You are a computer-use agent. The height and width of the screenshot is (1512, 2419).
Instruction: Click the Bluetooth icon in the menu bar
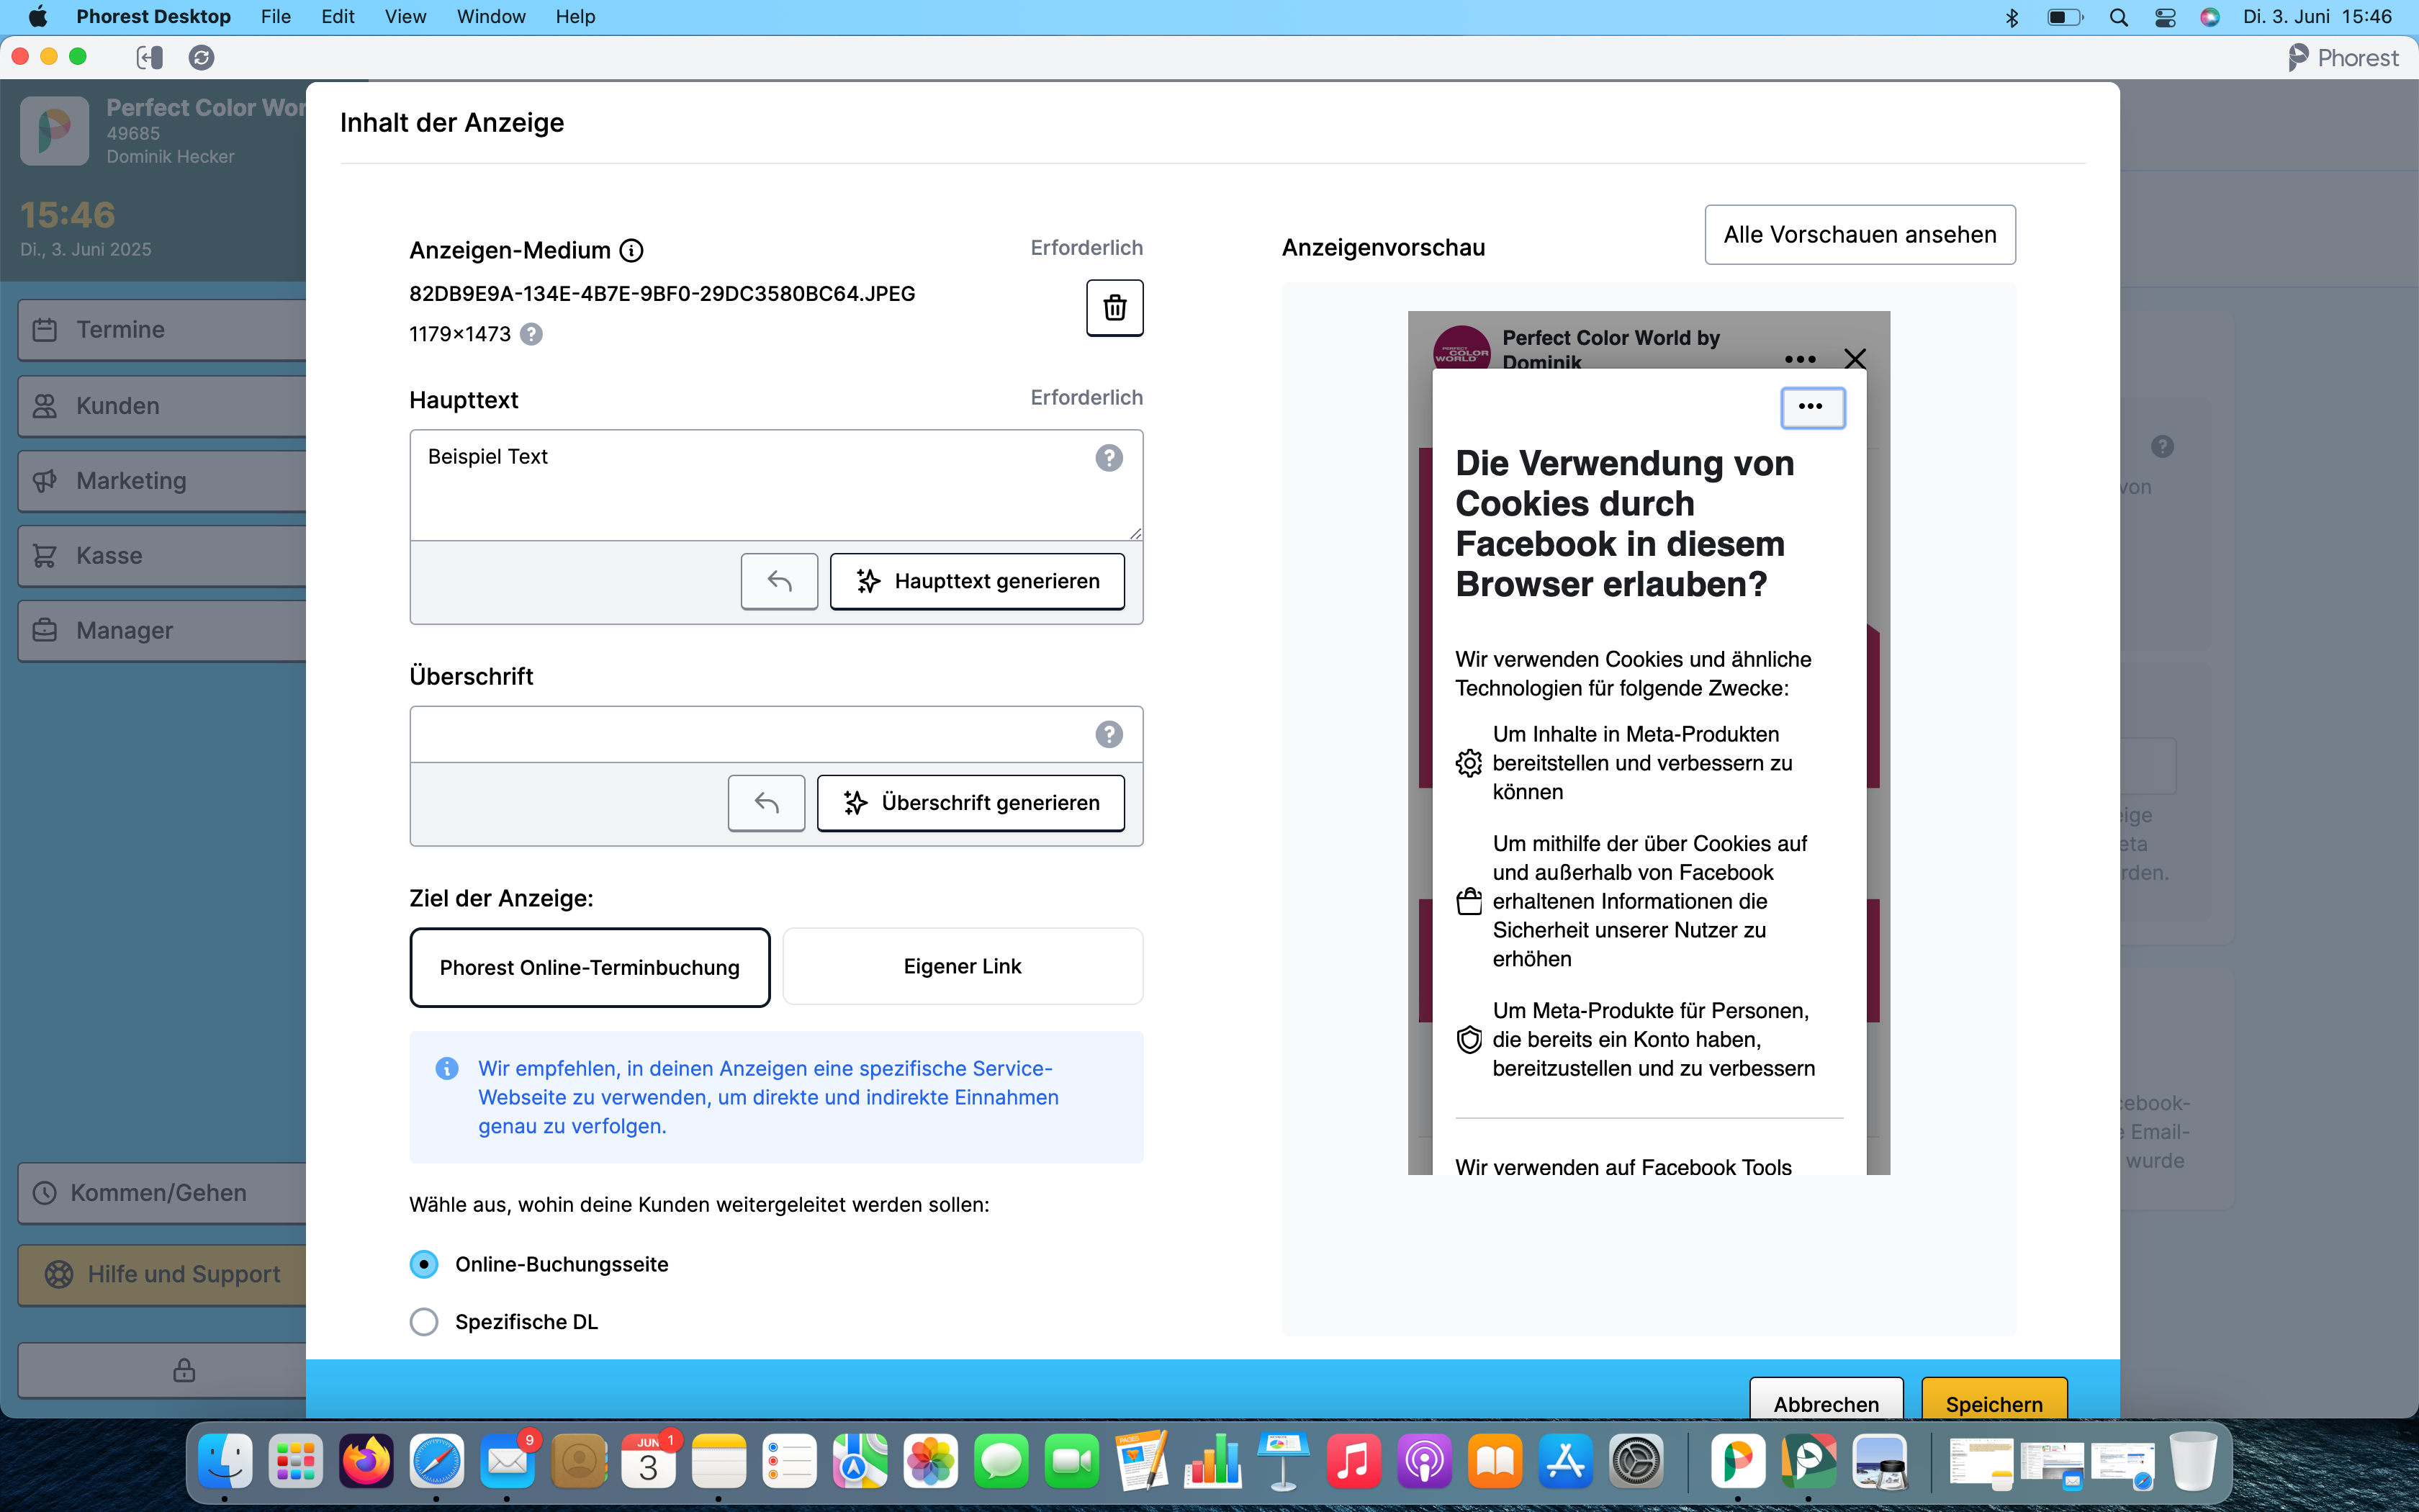tap(2012, 17)
